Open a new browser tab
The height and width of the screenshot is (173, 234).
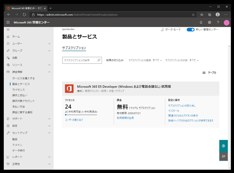click(50, 8)
